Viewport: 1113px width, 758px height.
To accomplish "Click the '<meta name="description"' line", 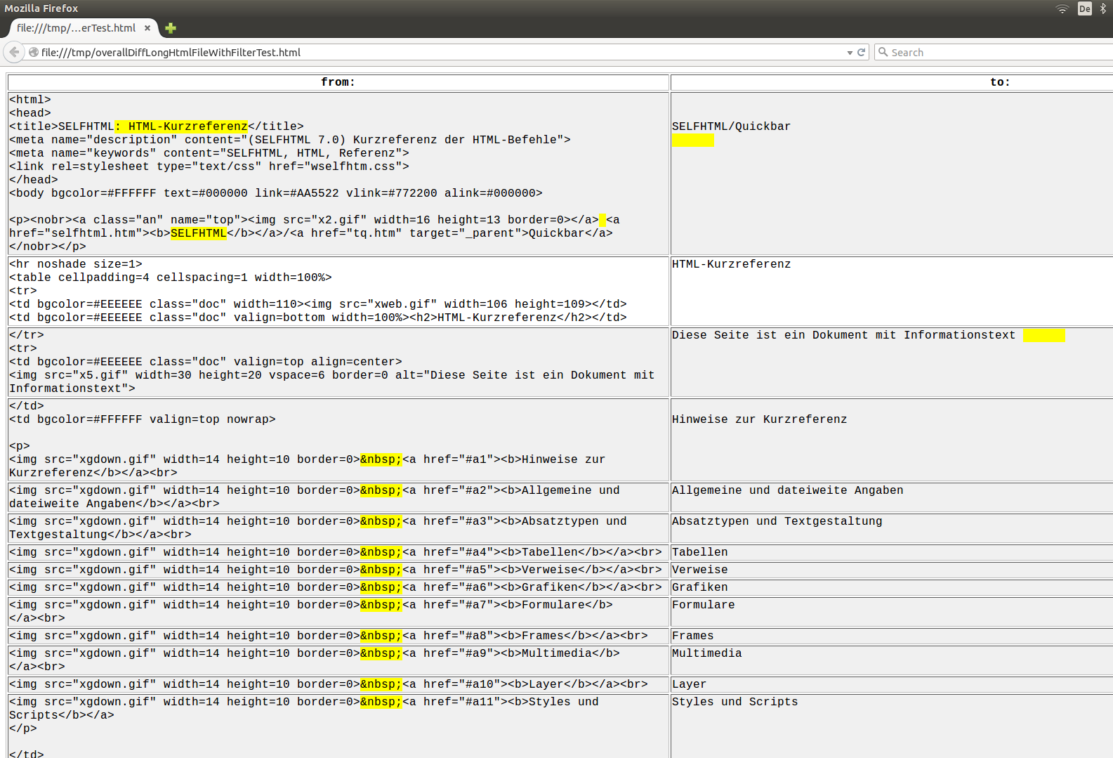I will [290, 140].
